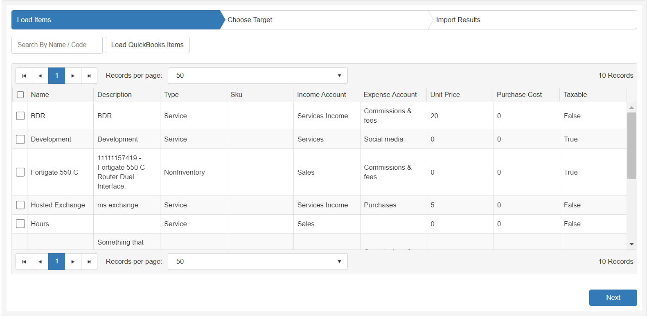
Task: Switch to Choose Target step
Action: point(250,20)
